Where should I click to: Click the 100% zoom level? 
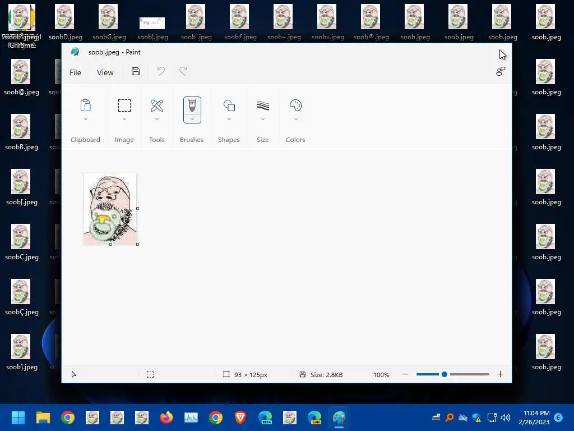[x=381, y=374]
